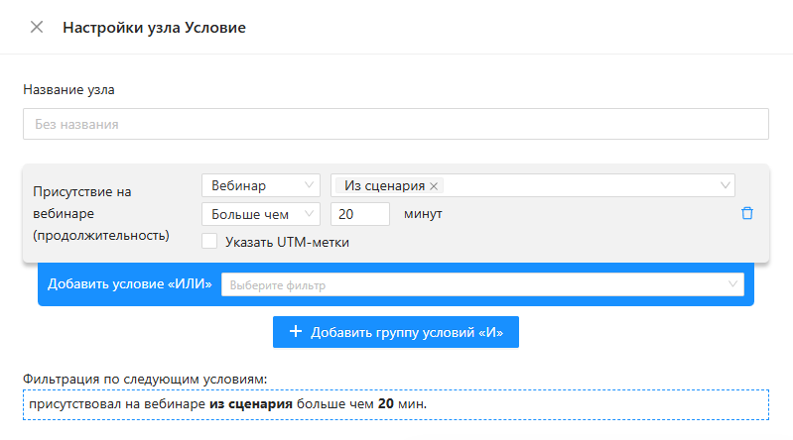Image resolution: width=793 pixels, height=440 pixels.
Task: Click the arrow of the «Вебинар» dropdown
Action: pyautogui.click(x=310, y=186)
